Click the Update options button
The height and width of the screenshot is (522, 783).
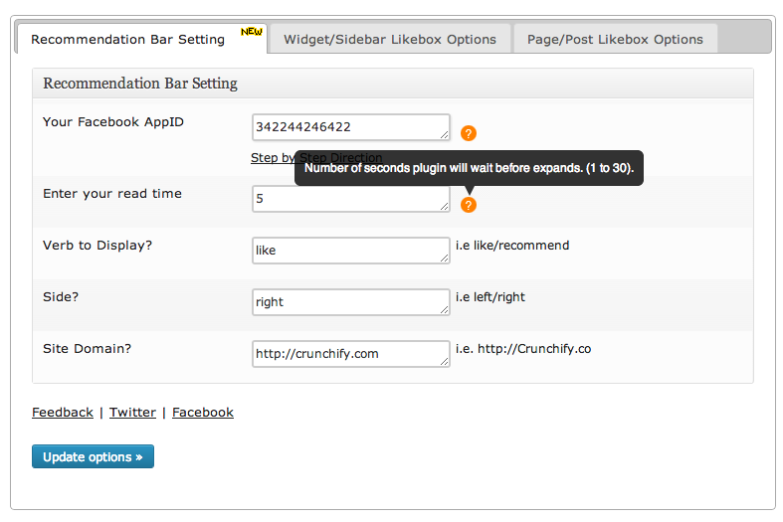pos(93,456)
